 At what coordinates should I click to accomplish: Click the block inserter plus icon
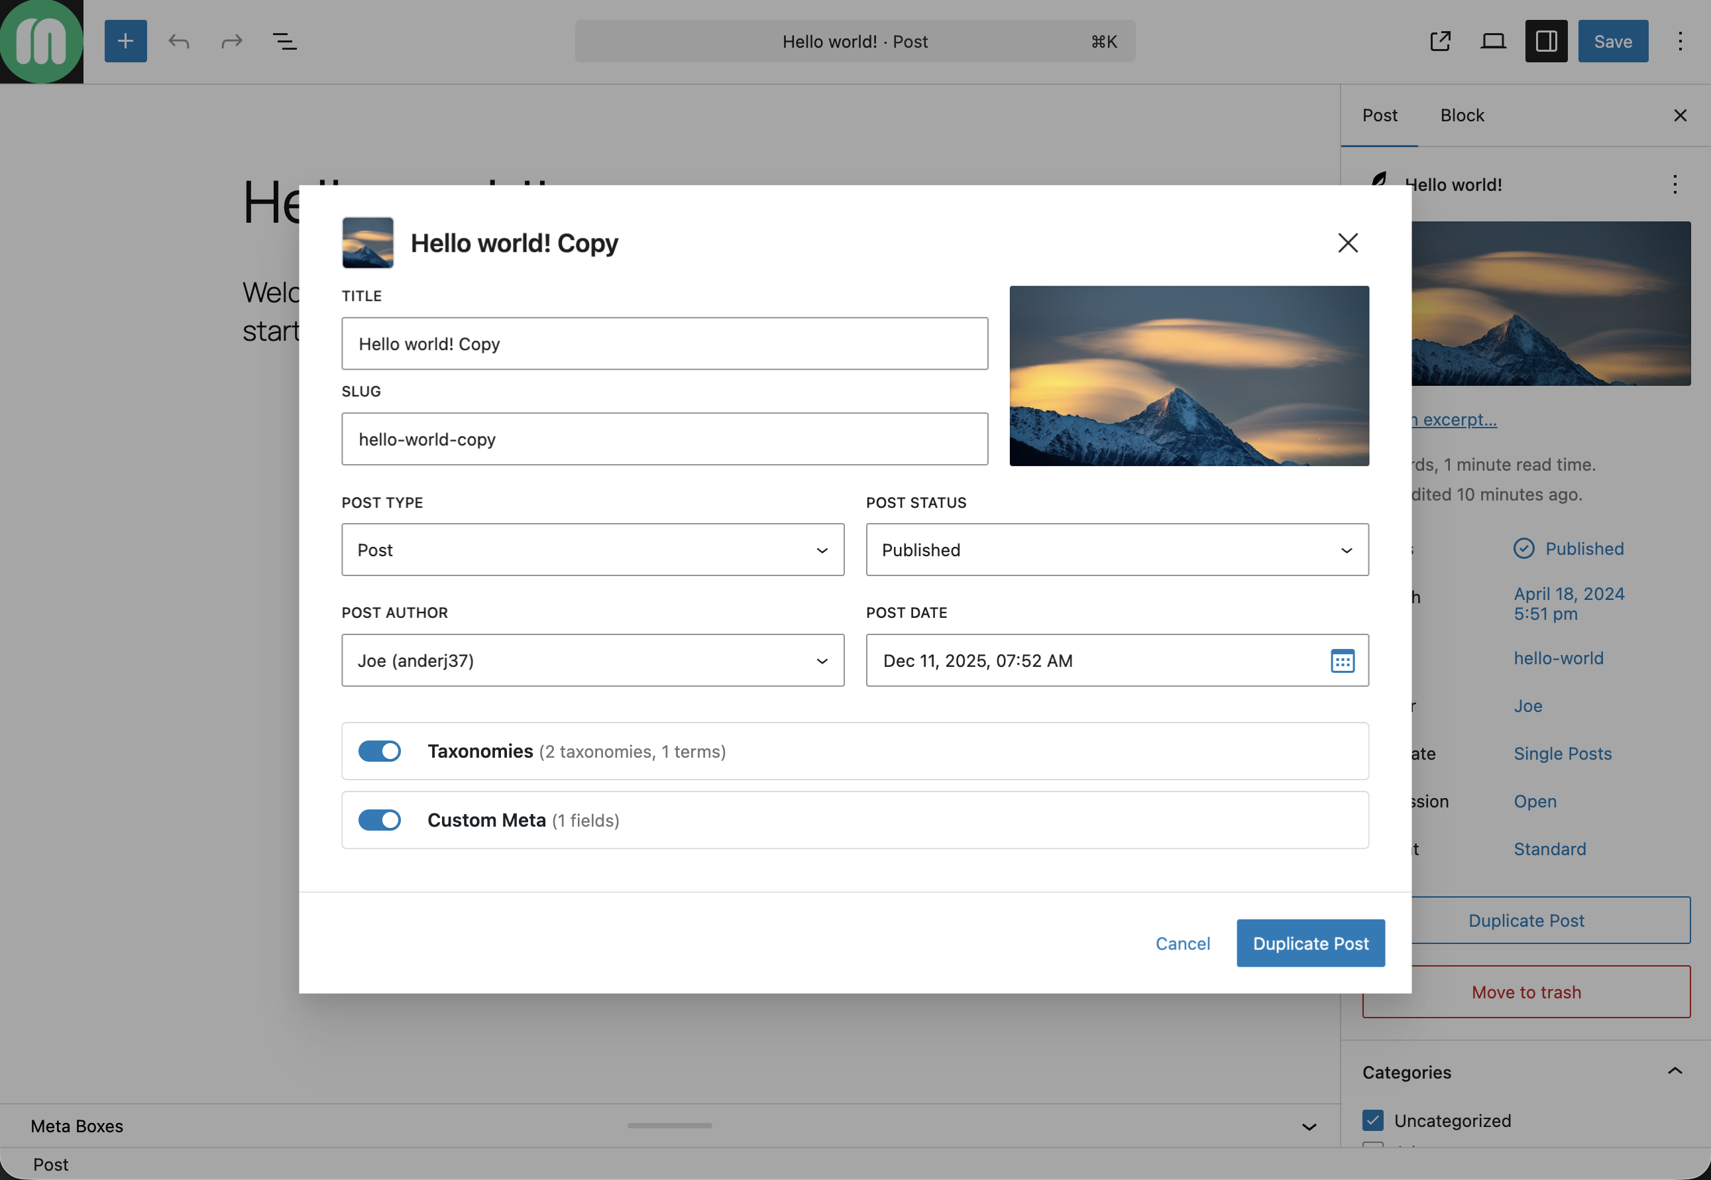coord(126,41)
